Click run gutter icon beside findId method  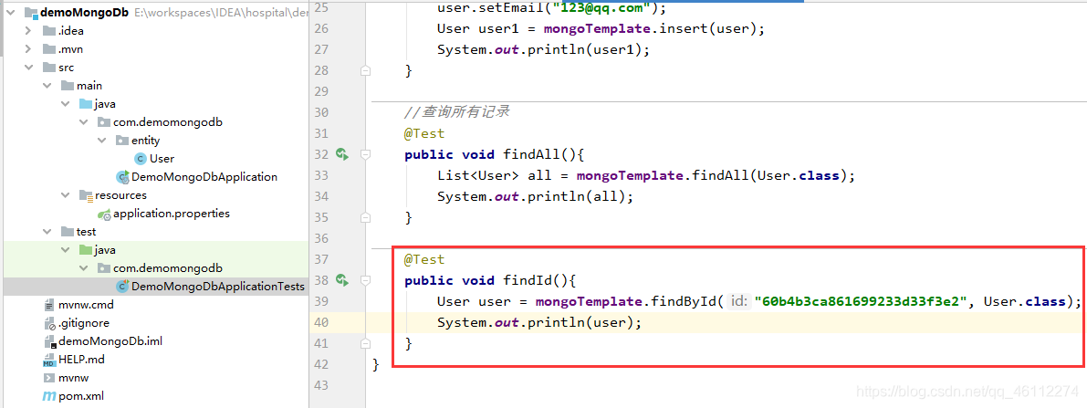click(341, 280)
